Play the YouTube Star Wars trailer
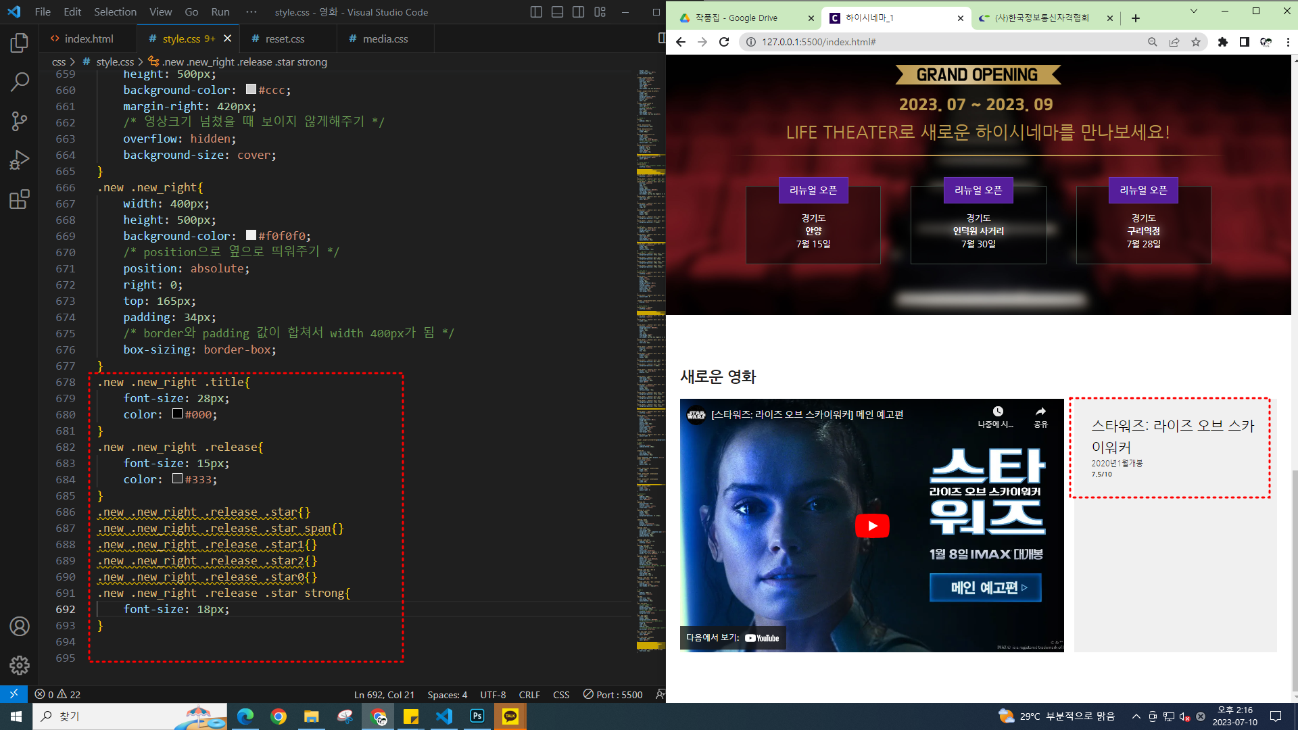 (872, 526)
